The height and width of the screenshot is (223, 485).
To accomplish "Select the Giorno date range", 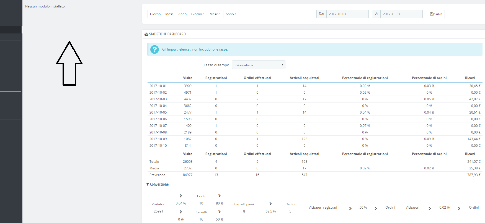I will pyautogui.click(x=155, y=14).
